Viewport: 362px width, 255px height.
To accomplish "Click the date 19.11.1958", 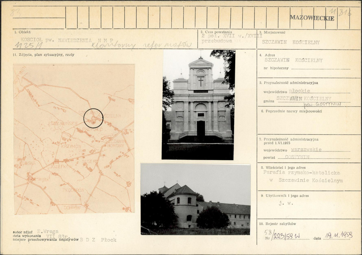I will click(x=339, y=235).
